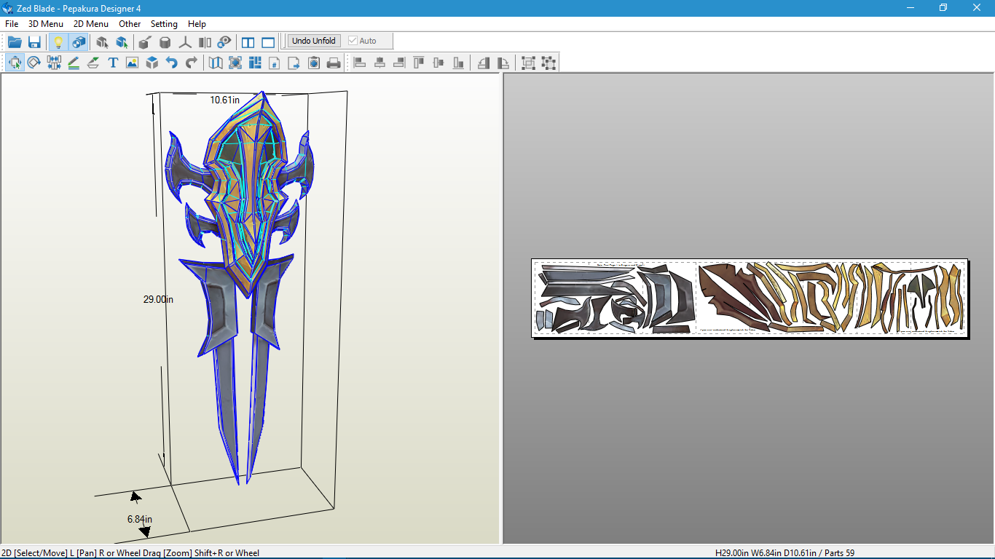
Task: Click the insert image picture icon
Action: (132, 63)
